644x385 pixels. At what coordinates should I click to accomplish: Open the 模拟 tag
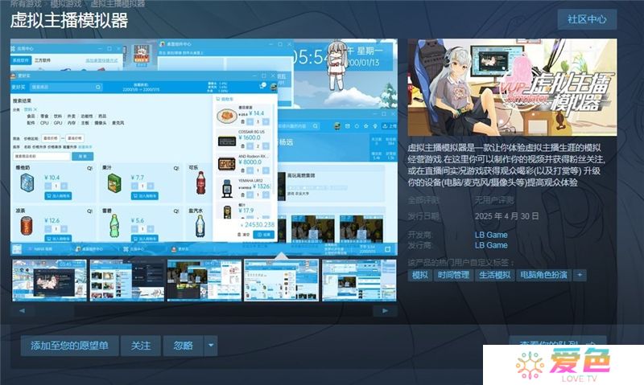click(419, 275)
